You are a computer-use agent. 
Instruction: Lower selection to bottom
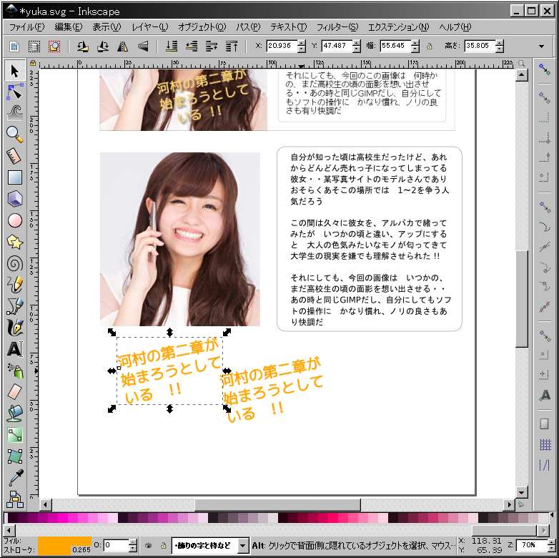(172, 46)
